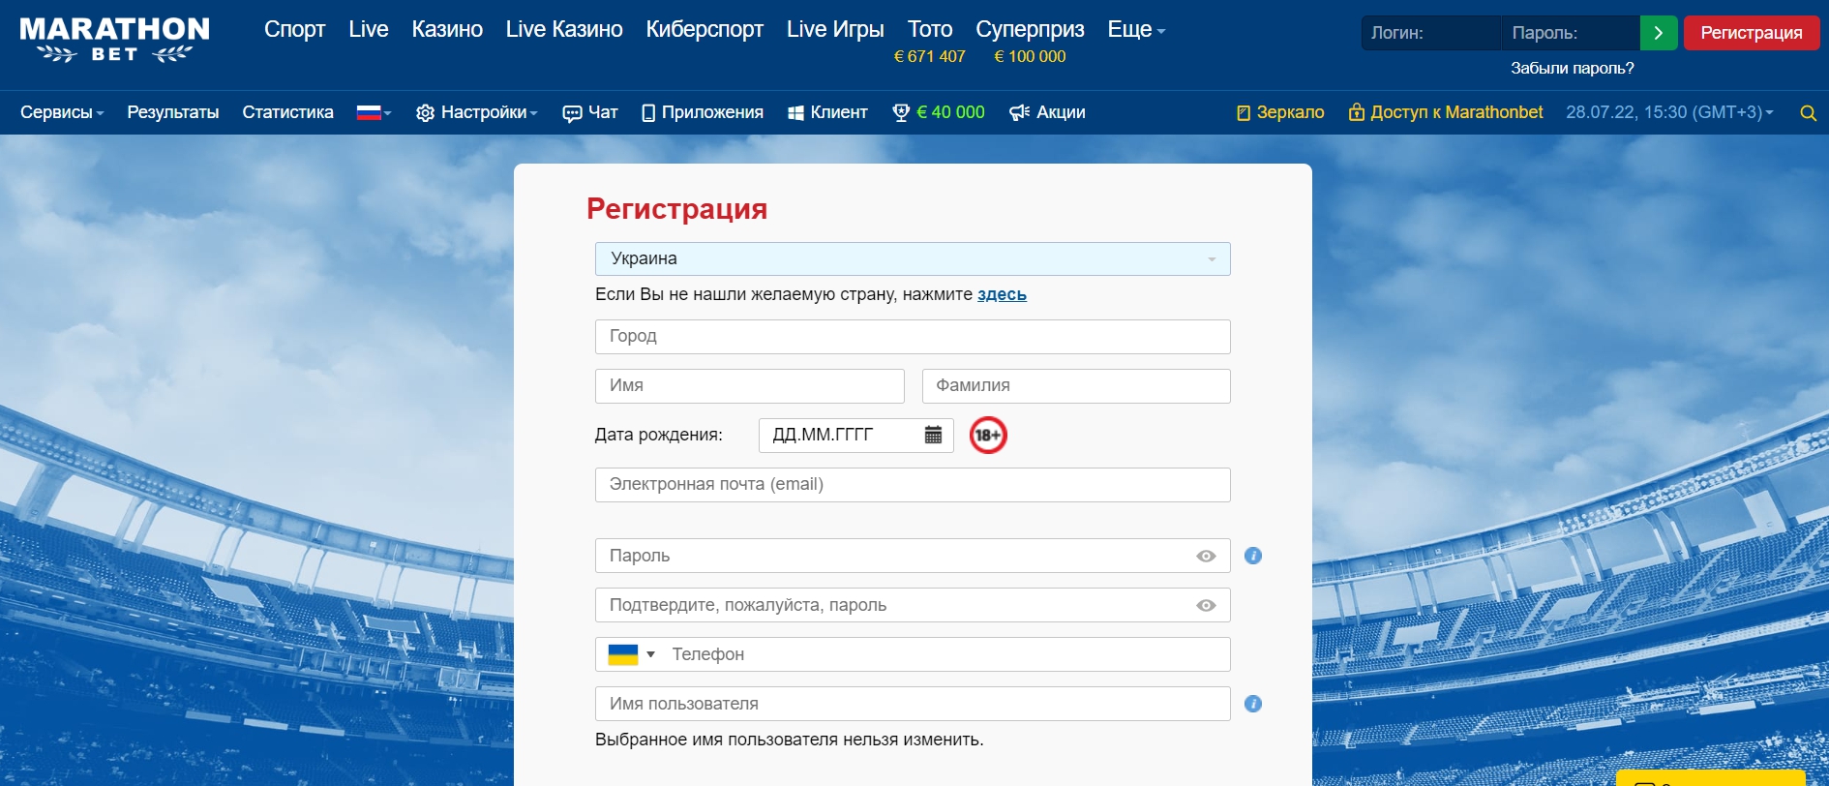
Task: Open the Ukraine flag phone code selector
Action: [x=631, y=654]
